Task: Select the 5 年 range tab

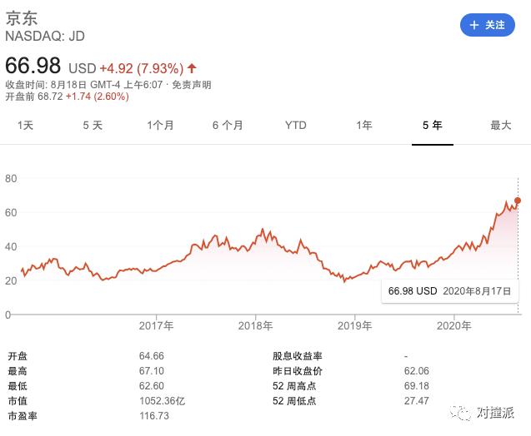Action: pos(433,126)
